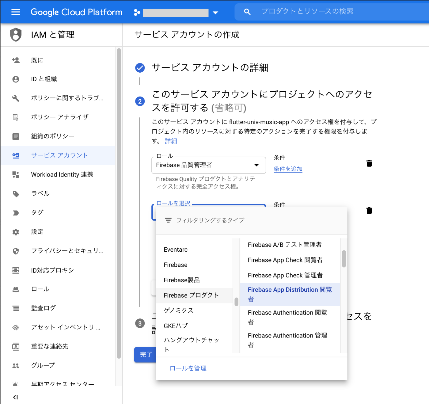Click the IAM と管理 shield icon
This screenshot has height=404, width=429.
click(x=16, y=34)
